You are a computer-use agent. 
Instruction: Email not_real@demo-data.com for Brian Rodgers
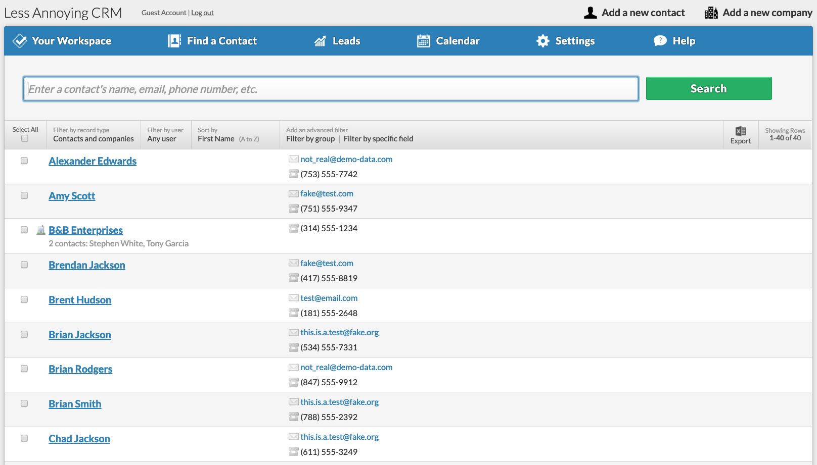pos(346,367)
